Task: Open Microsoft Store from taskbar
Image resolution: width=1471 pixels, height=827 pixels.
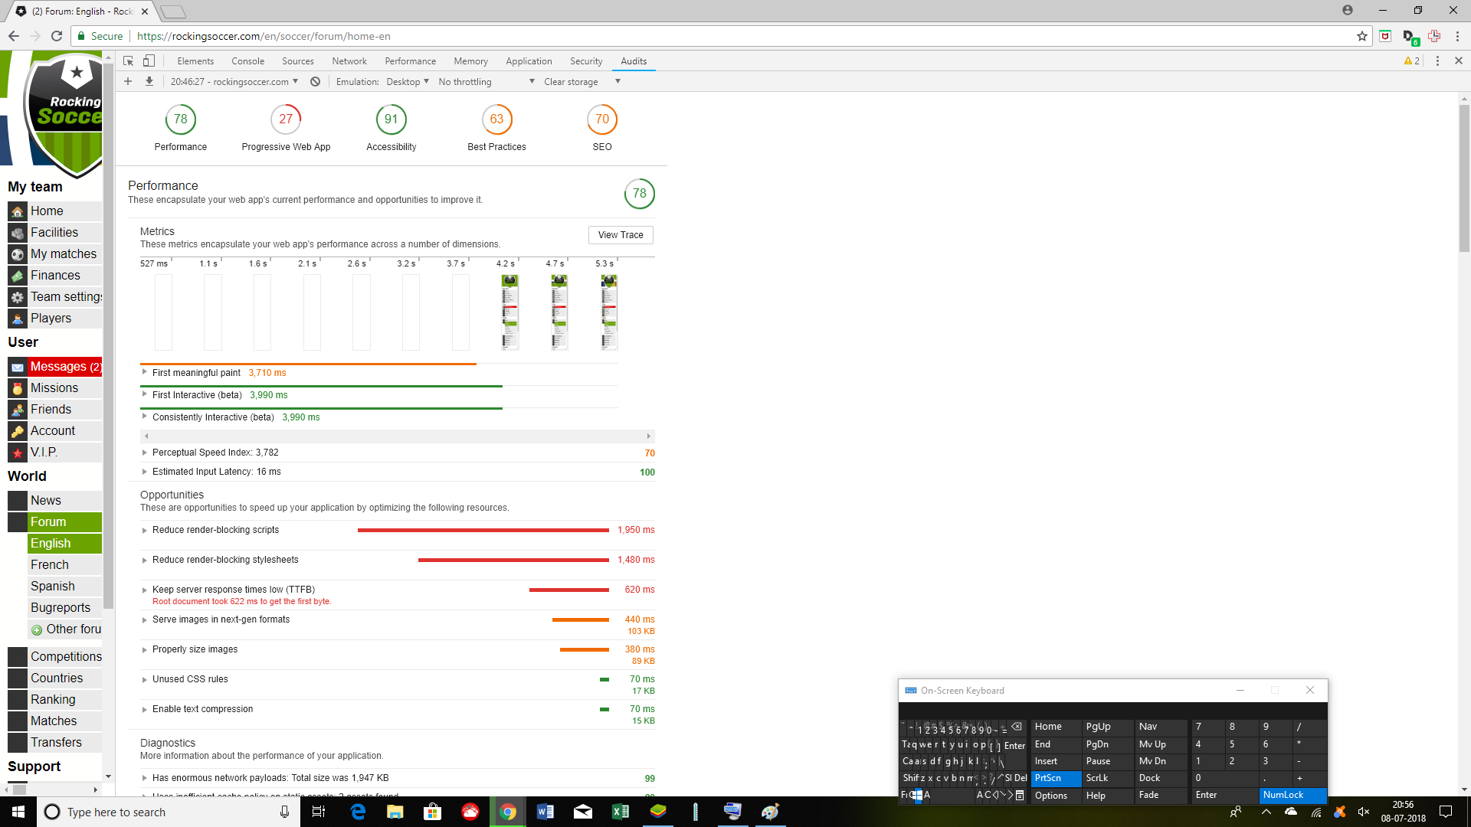Action: (x=433, y=812)
